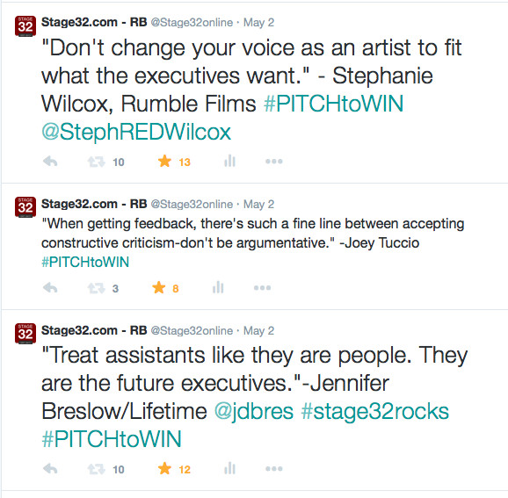The height and width of the screenshot is (498, 508).
Task: Show analytics for the Joey Tuccio tweet
Action: pyautogui.click(x=218, y=287)
